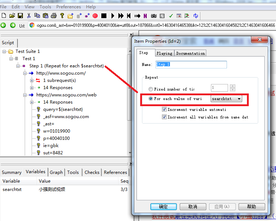Expand 14 Responses under http://www.sogou.com/
The height and width of the screenshot is (221, 276).
coord(32,88)
